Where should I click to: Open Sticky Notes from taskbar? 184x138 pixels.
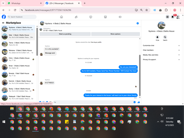pyautogui.click(x=67, y=122)
